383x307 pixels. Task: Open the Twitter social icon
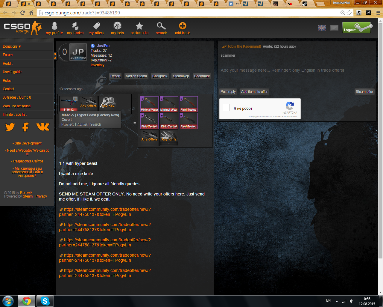coord(10,127)
